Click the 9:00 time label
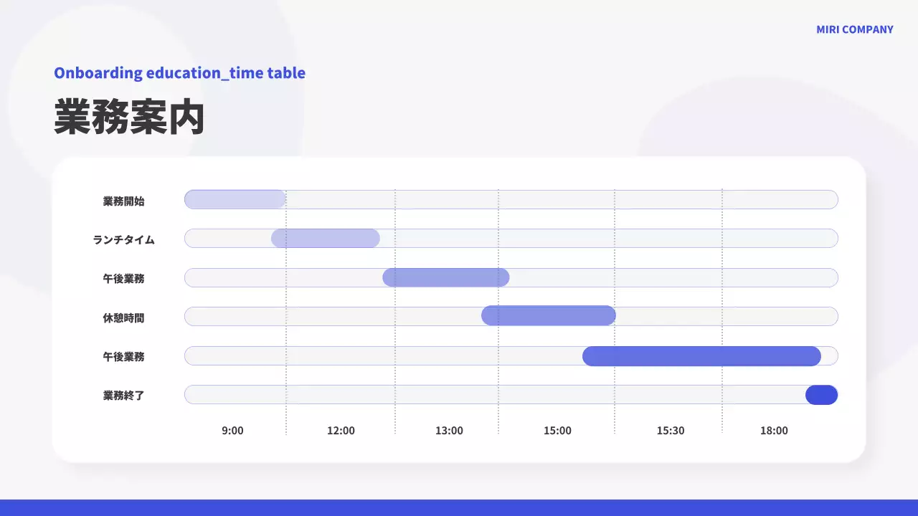918x516 pixels. click(x=232, y=431)
